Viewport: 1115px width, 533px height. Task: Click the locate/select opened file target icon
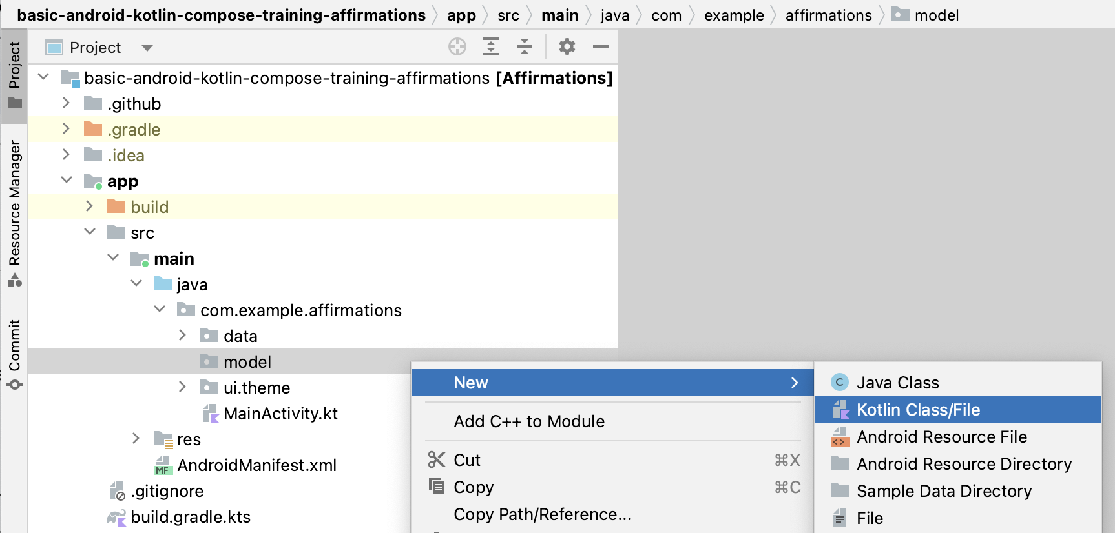click(x=457, y=46)
